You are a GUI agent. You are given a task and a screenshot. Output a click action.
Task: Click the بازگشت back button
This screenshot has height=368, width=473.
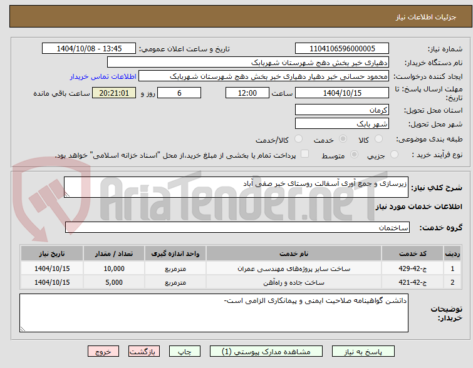tap(144, 352)
